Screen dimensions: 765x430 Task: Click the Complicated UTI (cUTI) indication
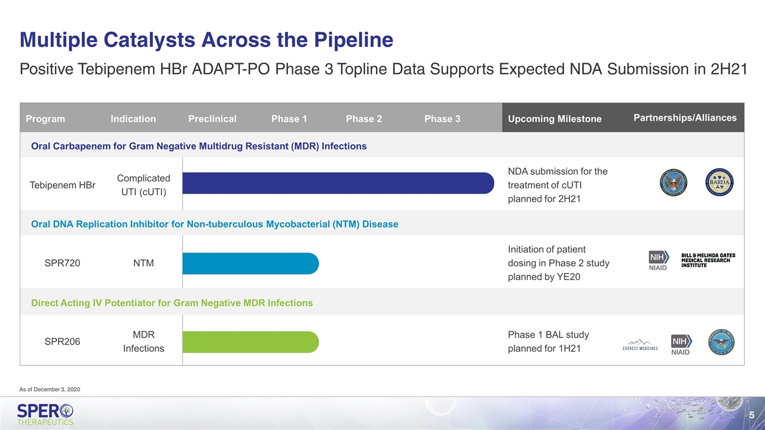pyautogui.click(x=143, y=185)
